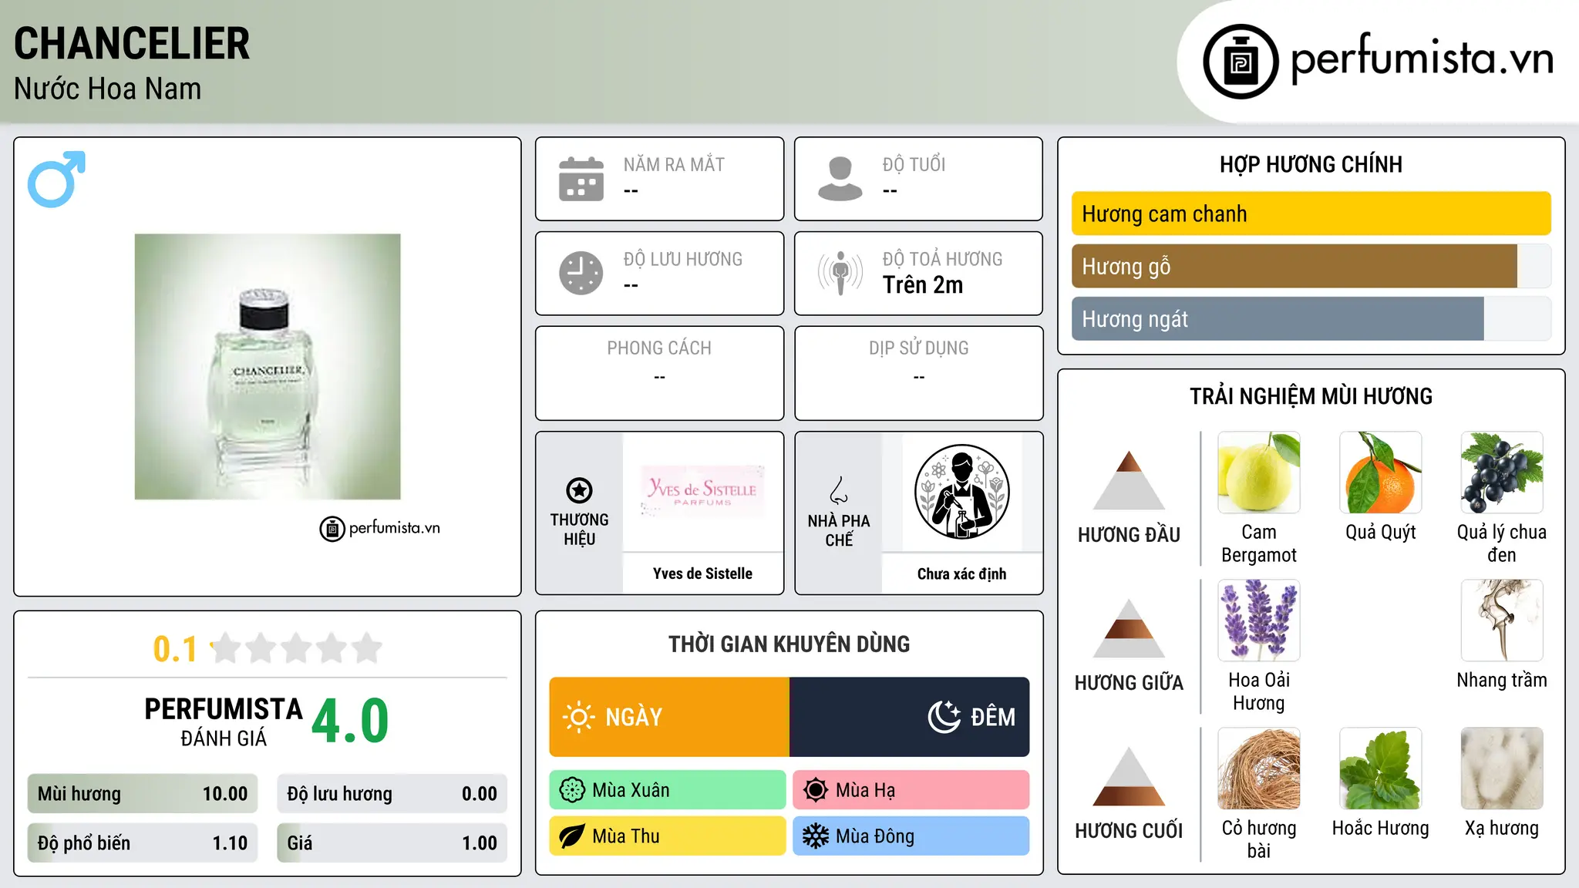Click the snowflake icon for Mùa Đông

pyautogui.click(x=815, y=836)
